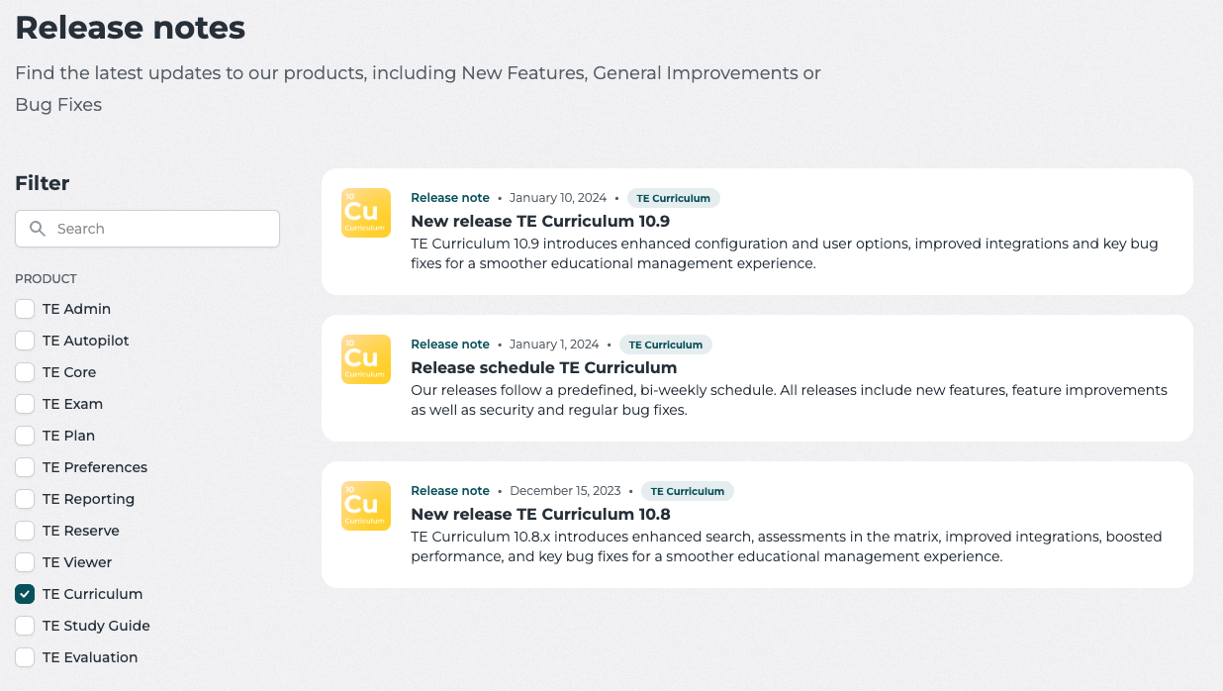The height and width of the screenshot is (691, 1223).
Task: Click the Filter heading
Action: (x=43, y=183)
